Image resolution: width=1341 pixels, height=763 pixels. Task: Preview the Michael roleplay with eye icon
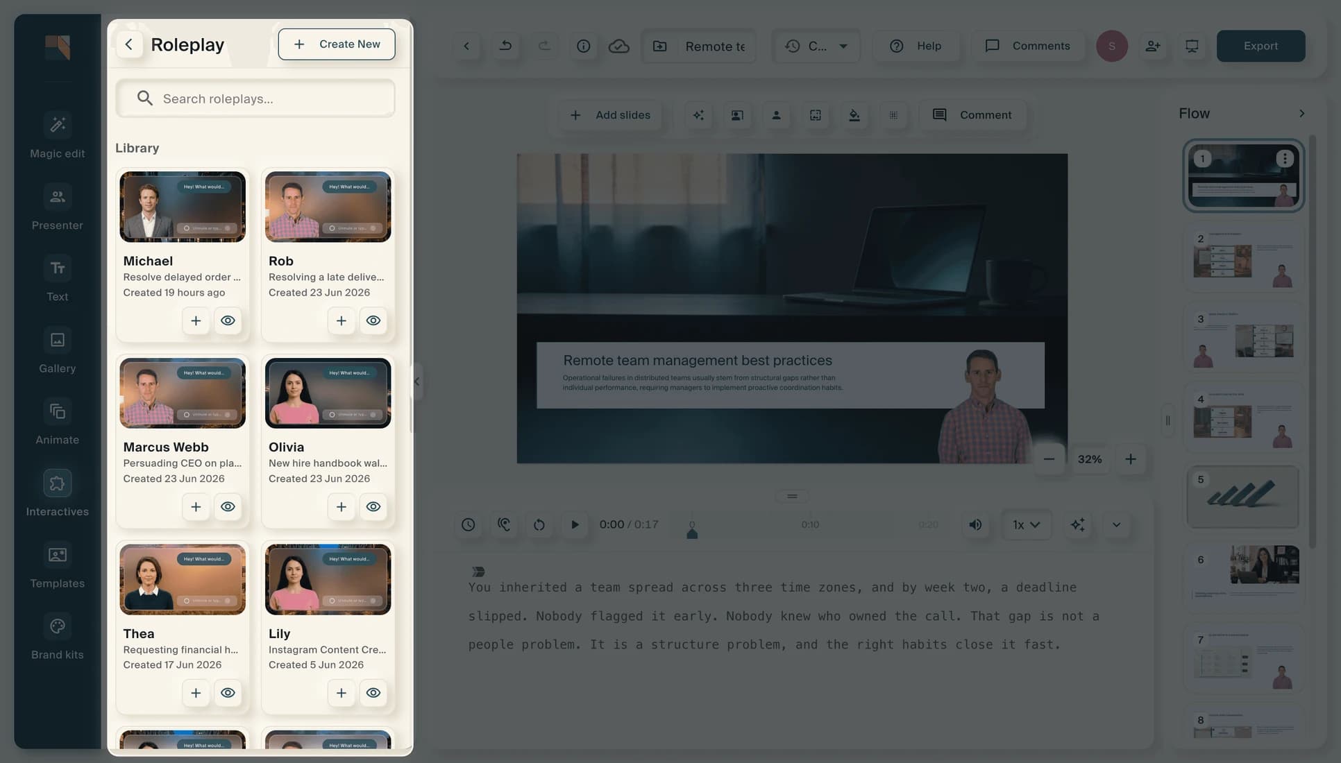228,320
